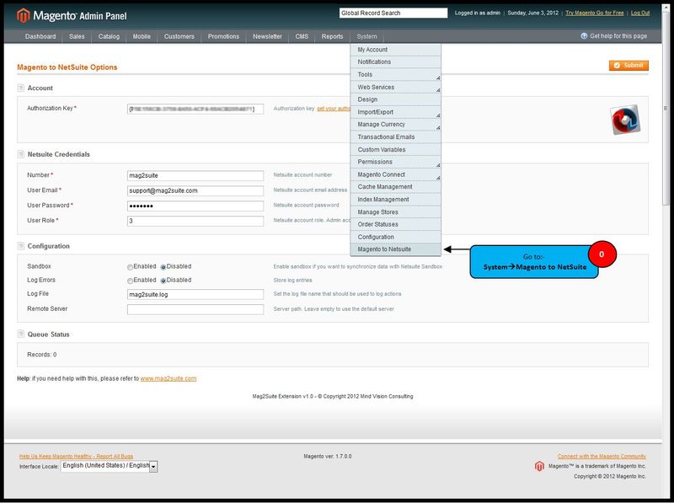The image size is (674, 503).
Task: Choose Transactional Emails menu item
Action: point(395,136)
